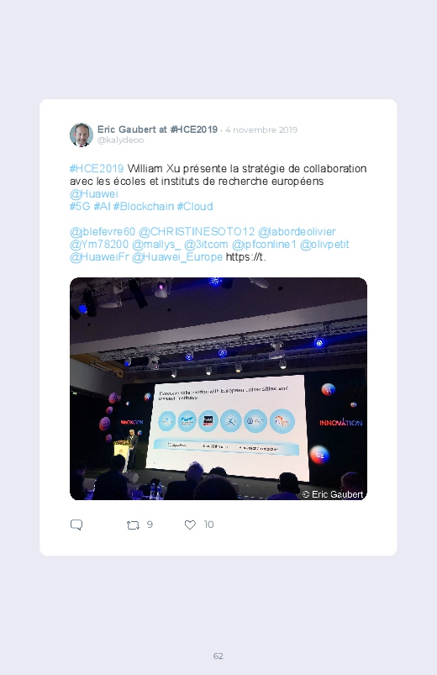Click the @CHRISTINESOTO12 mention
The height and width of the screenshot is (675, 437).
[197, 232]
